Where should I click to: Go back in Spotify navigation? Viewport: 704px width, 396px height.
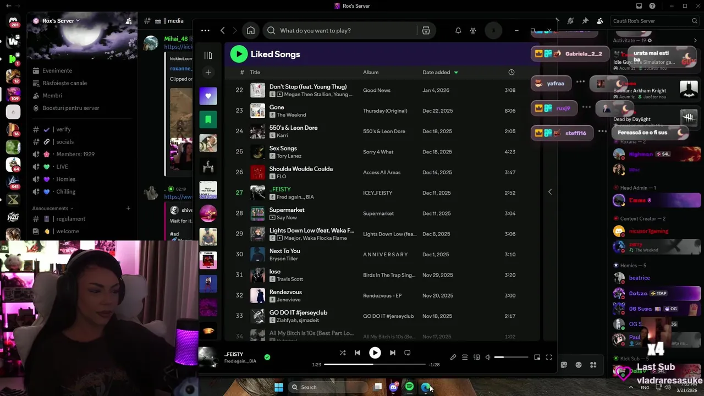[223, 30]
